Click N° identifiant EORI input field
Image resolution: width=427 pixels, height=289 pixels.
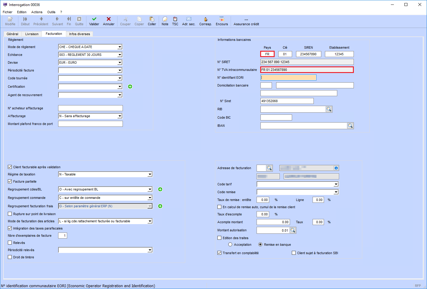point(288,78)
